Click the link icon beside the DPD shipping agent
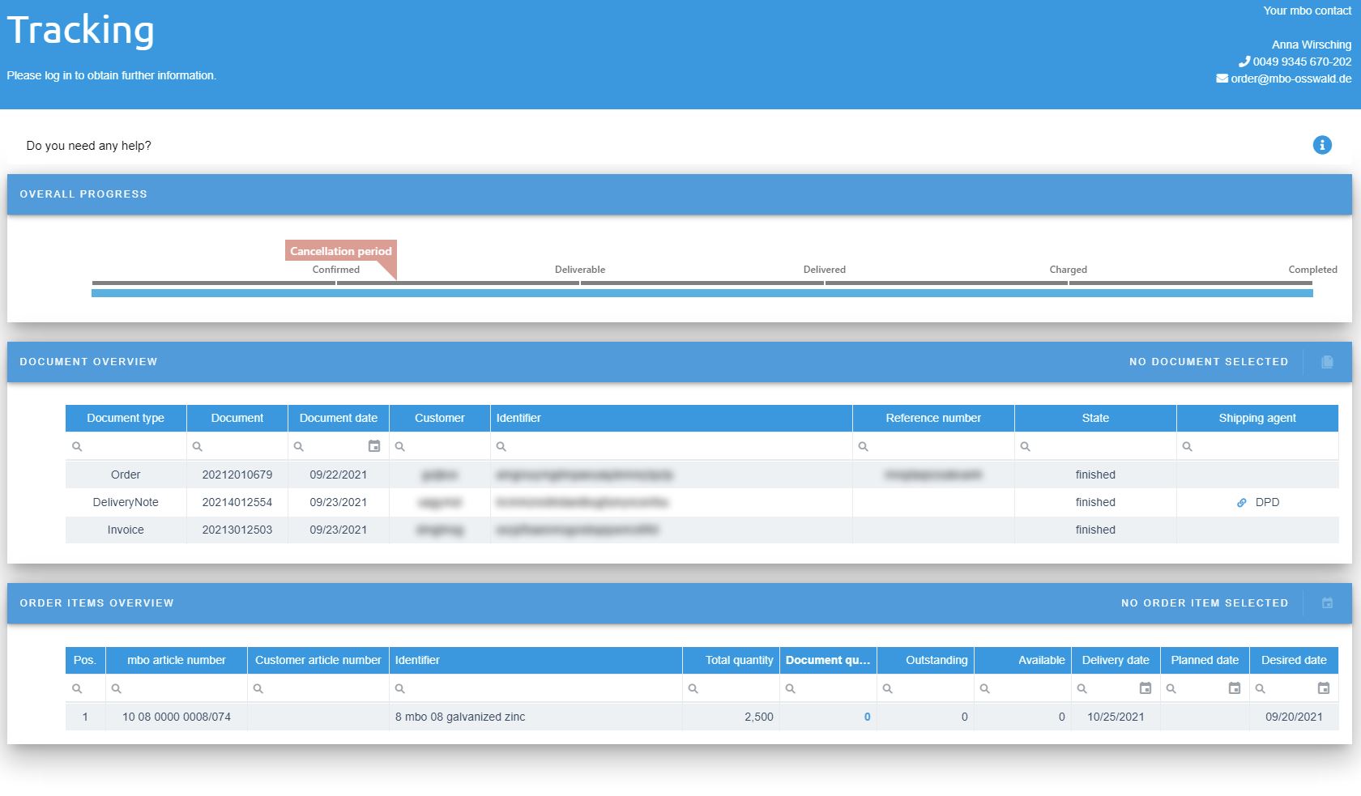Viewport: 1361px width, 796px height. point(1241,502)
